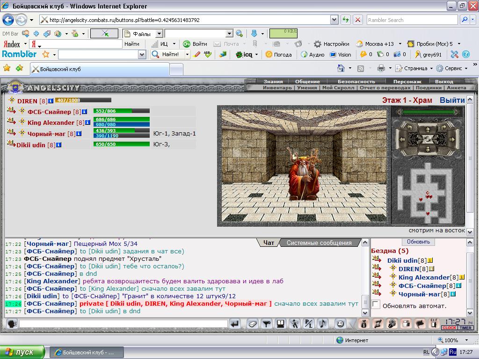Screen dimensions: 479x359
Task: Click ФСБ-Снайпер health bar 552/806
Action: click(121, 111)
